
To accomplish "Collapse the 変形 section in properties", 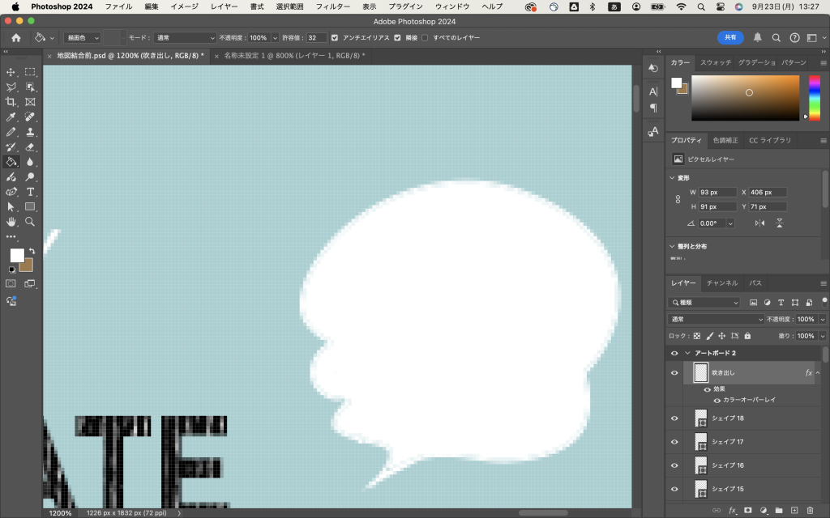I will (672, 177).
